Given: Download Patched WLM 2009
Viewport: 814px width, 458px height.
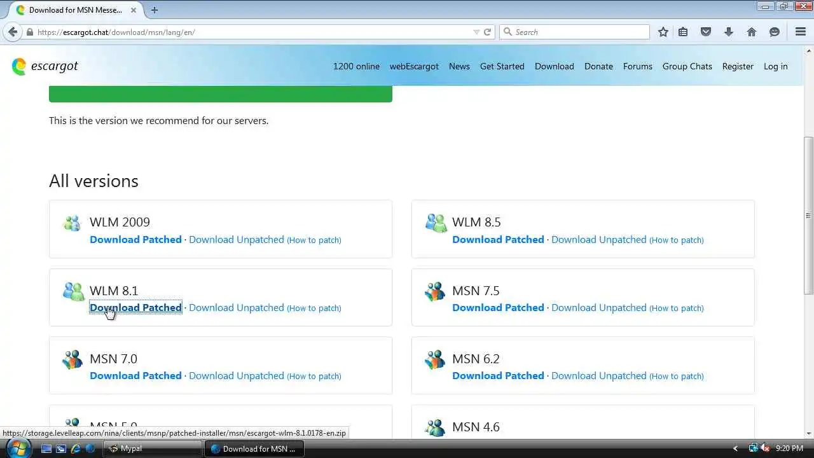Looking at the screenshot, I should pos(135,240).
